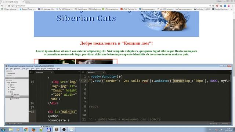Click the bookmark star in the address bar

coord(213,6)
